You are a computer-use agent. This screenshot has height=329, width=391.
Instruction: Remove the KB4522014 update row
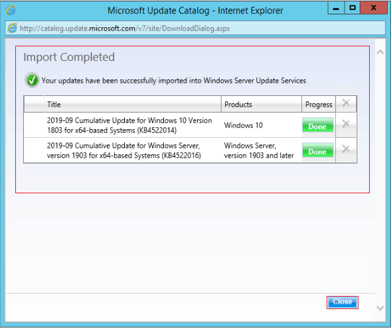(346, 124)
